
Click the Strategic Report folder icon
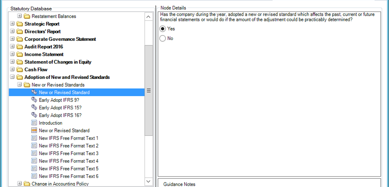(19, 24)
